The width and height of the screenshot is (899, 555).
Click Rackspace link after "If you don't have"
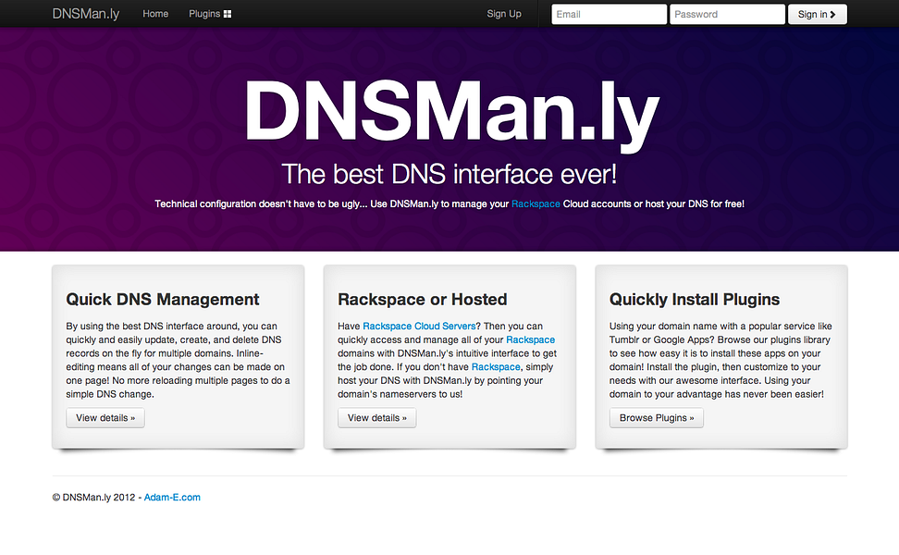point(496,367)
